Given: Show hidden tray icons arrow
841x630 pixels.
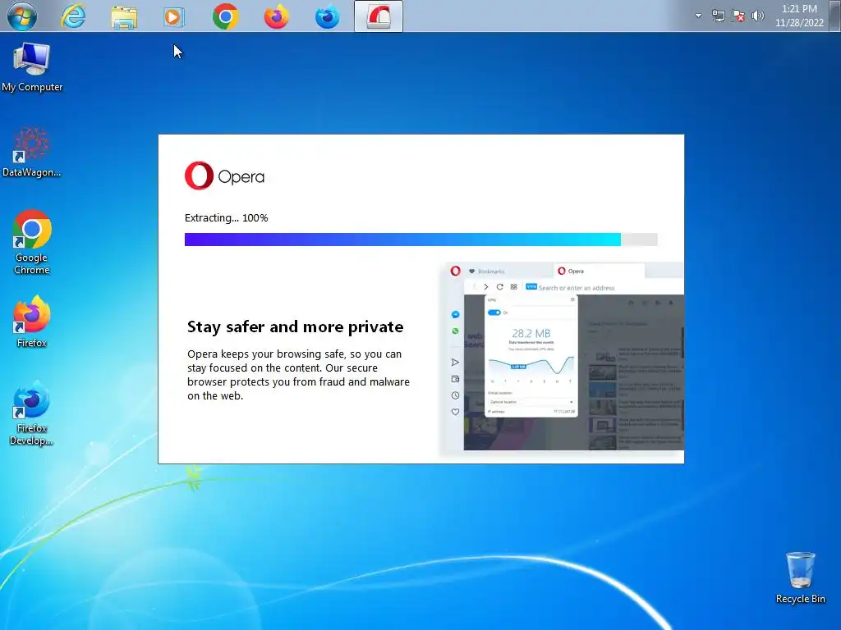Looking at the screenshot, I should coord(698,16).
